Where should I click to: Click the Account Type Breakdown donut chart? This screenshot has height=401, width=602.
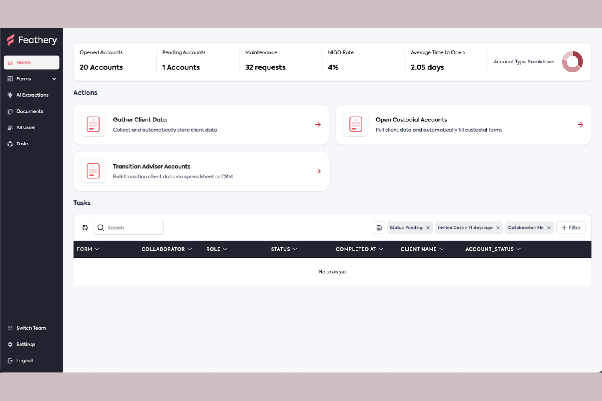click(573, 62)
